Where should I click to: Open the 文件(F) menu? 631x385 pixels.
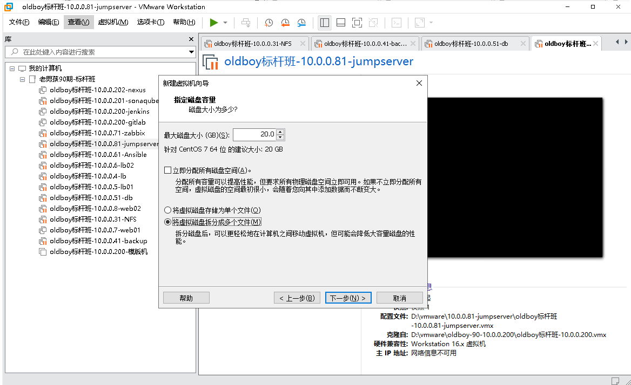click(x=19, y=22)
